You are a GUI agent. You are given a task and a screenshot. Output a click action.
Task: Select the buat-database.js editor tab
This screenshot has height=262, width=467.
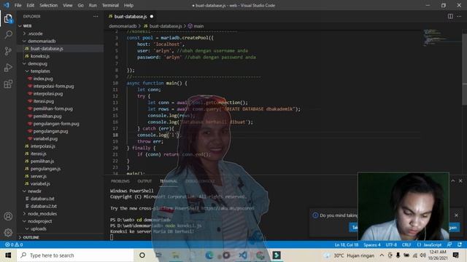(131, 16)
